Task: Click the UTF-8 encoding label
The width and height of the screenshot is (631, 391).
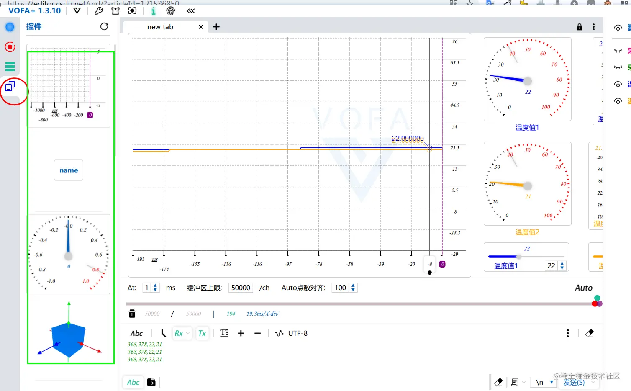Action: [298, 333]
